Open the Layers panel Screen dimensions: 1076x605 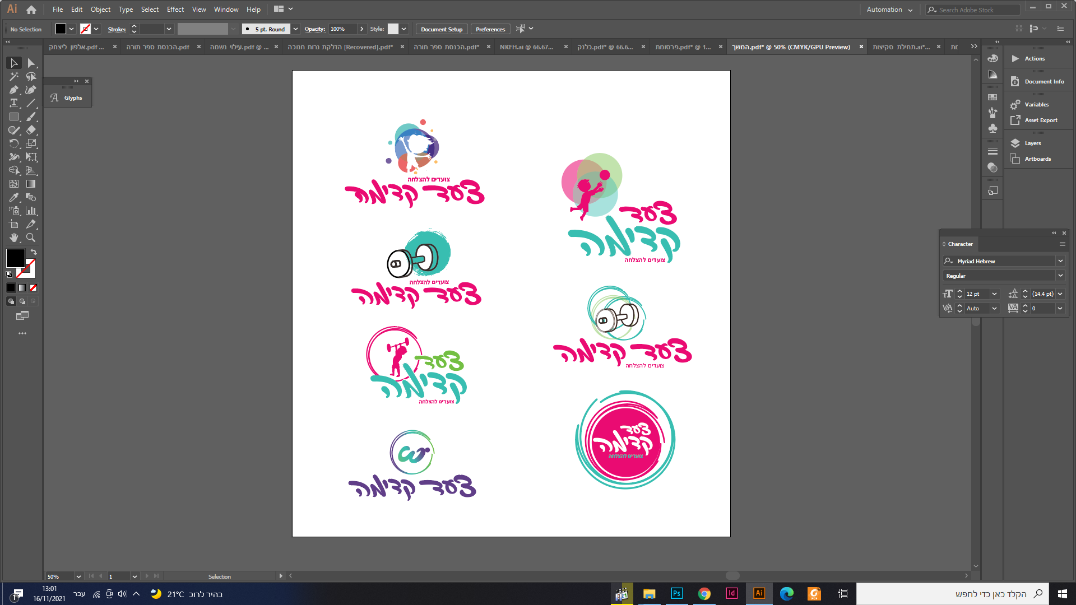1032,143
